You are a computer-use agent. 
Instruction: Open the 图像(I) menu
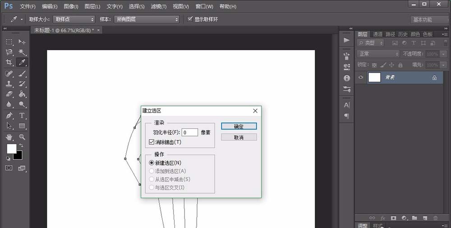[71, 6]
